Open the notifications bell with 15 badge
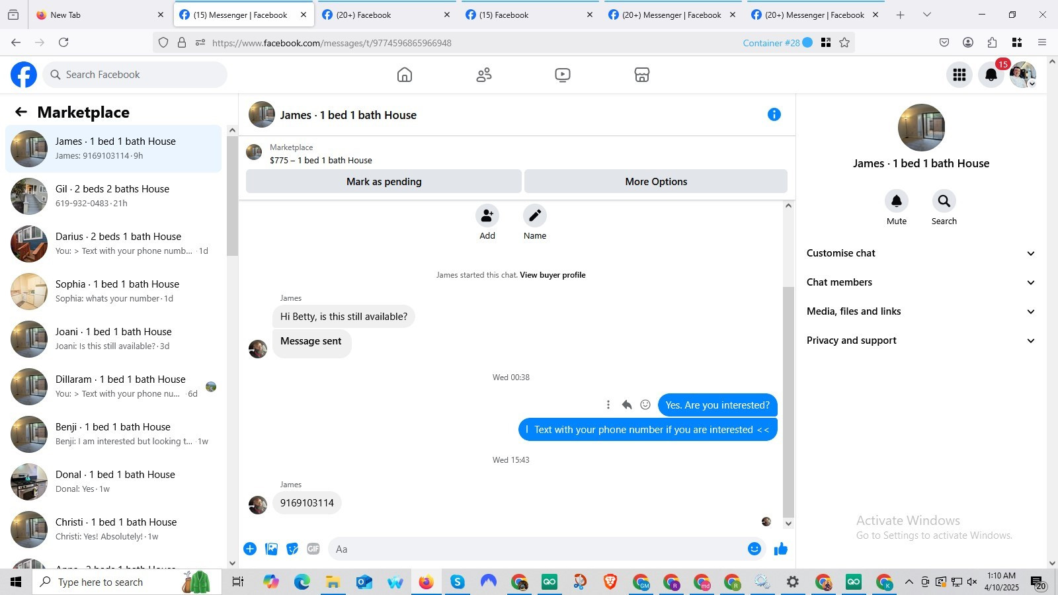The width and height of the screenshot is (1058, 595). tap(991, 75)
